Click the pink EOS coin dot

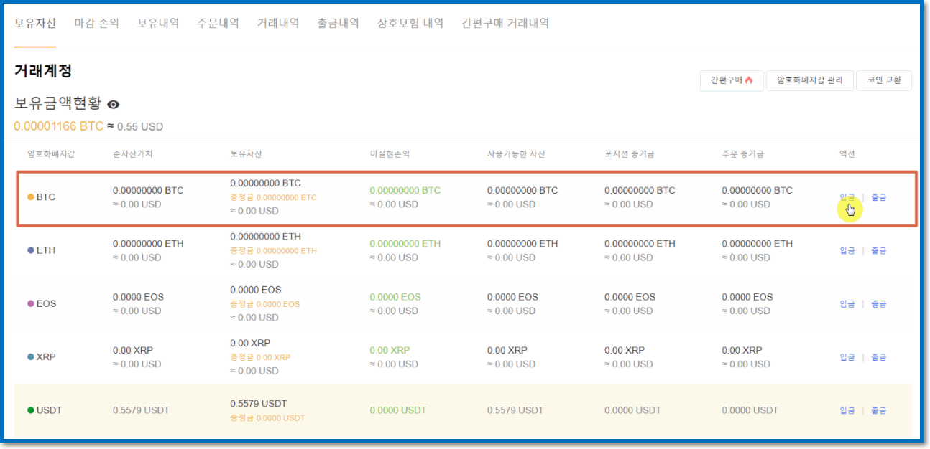30,303
